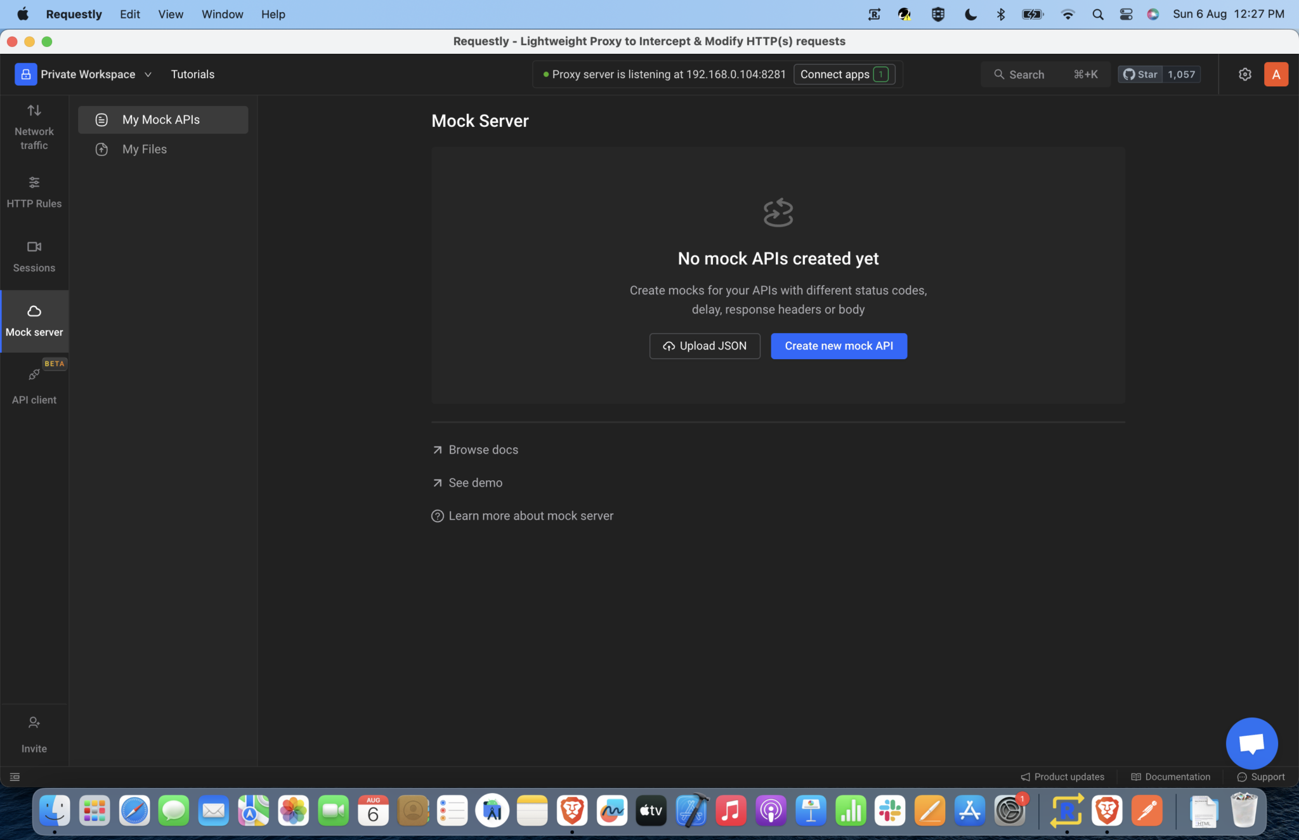Open the support chat bubble

tap(1252, 743)
